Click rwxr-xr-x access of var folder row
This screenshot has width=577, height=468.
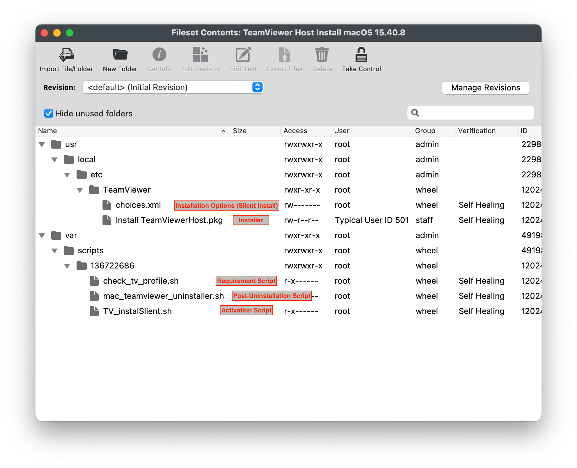[x=302, y=235]
